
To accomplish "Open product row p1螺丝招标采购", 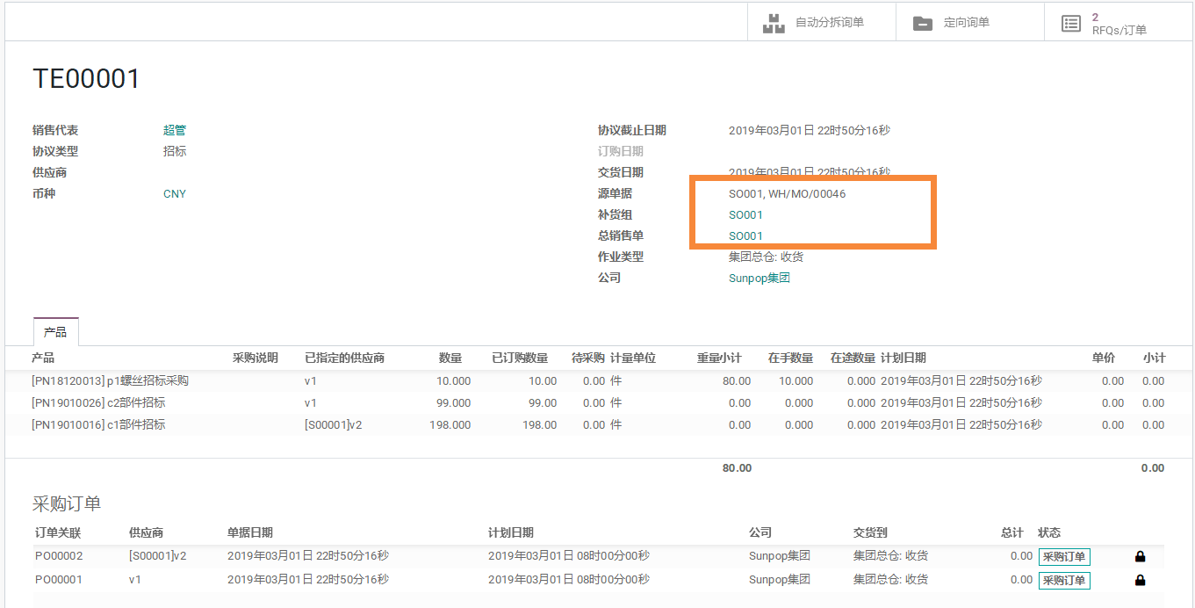I will (x=110, y=380).
